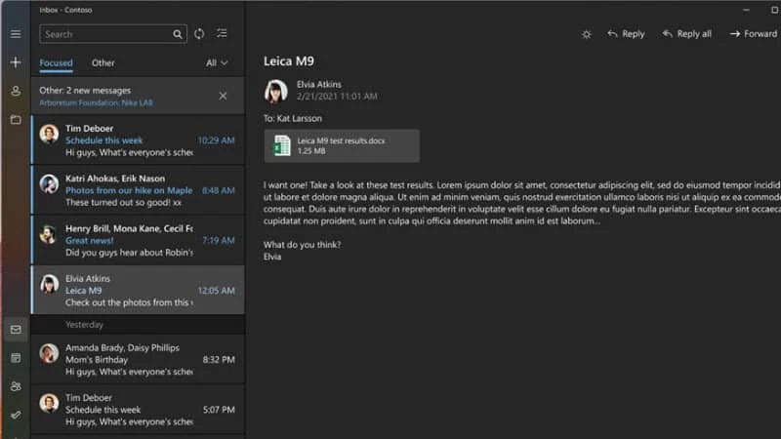Image resolution: width=781 pixels, height=439 pixels.
Task: Open Arboretum Foundation, Nike LAB link
Action: 96,102
